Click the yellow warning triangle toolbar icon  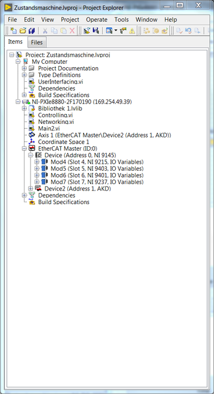click(132, 30)
